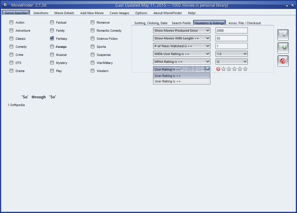Choose 'User Rating is >=' option in list

click(182, 76)
